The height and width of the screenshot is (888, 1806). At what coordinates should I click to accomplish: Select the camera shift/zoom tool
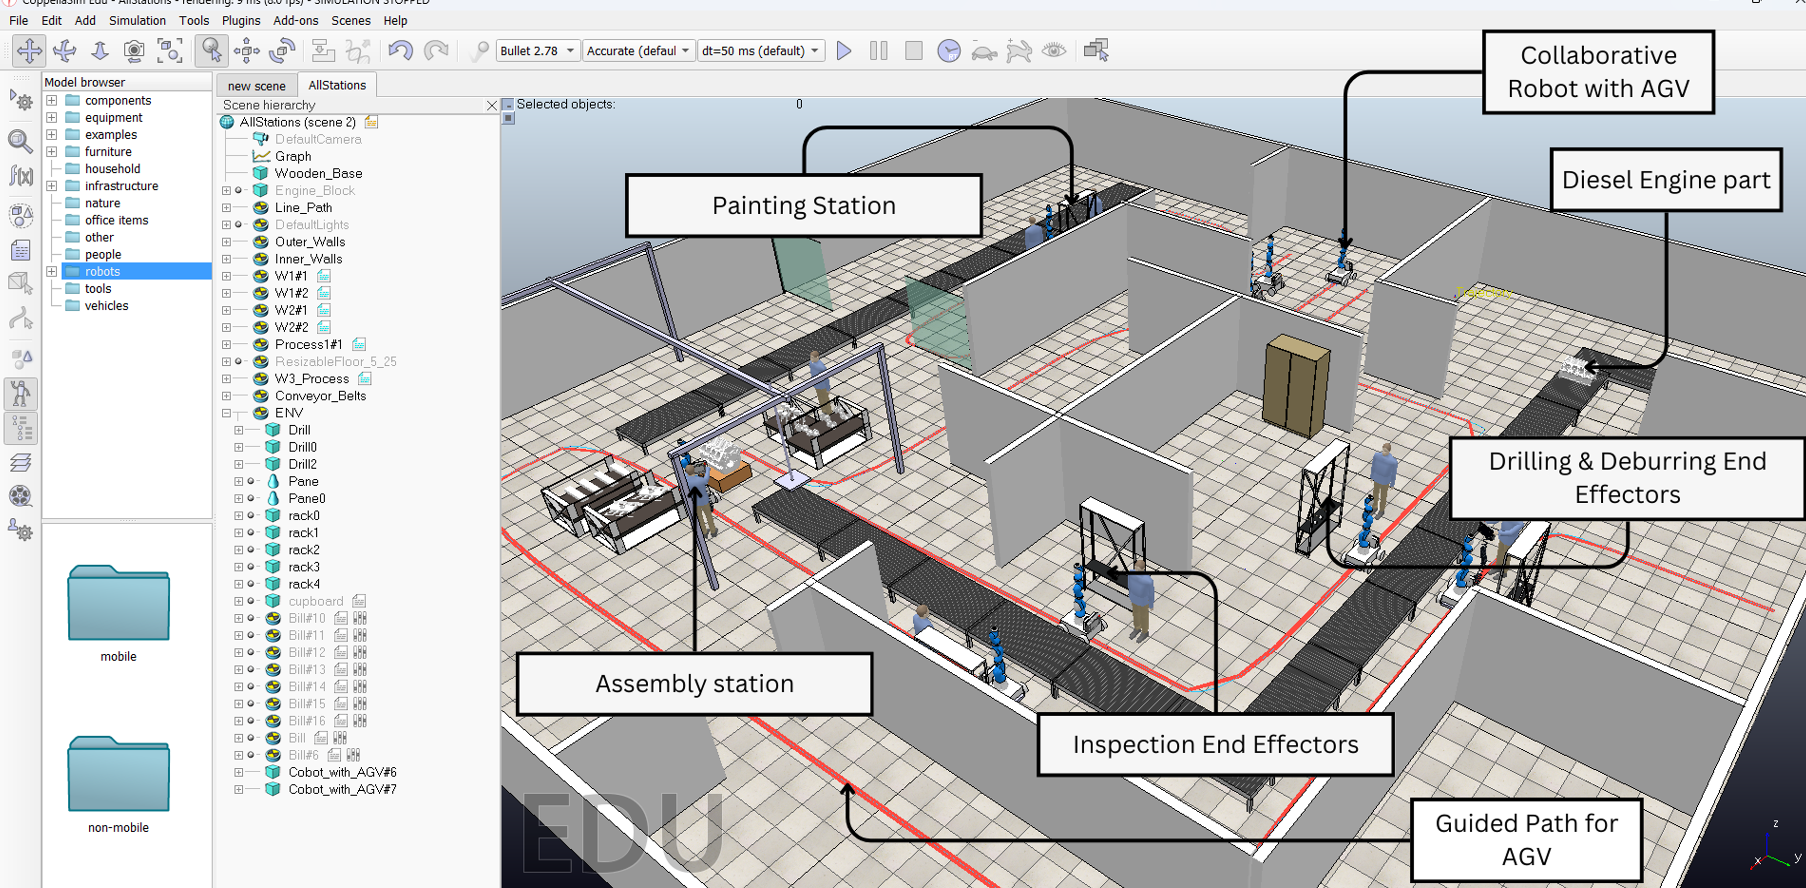tap(100, 51)
